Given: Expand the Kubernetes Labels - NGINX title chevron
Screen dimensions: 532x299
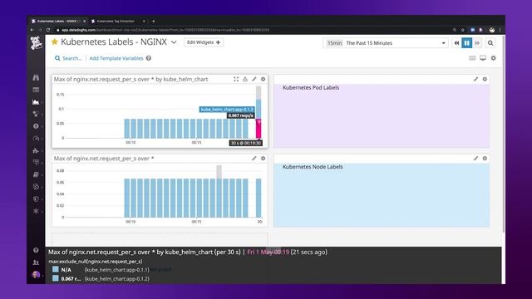Looking at the screenshot, I should click(x=174, y=42).
